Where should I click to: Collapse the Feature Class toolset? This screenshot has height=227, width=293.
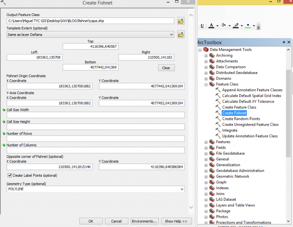click(x=206, y=84)
